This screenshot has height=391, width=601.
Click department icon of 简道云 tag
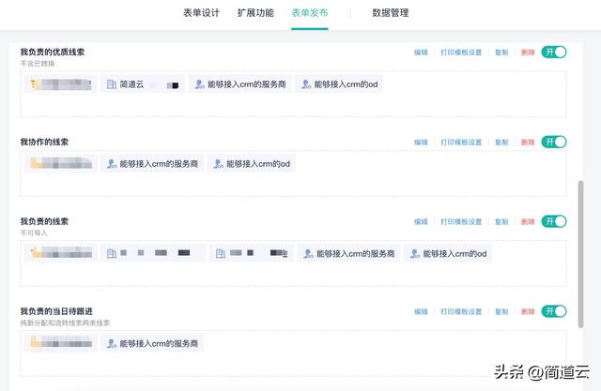click(111, 84)
